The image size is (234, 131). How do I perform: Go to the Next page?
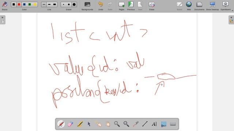point(140,6)
